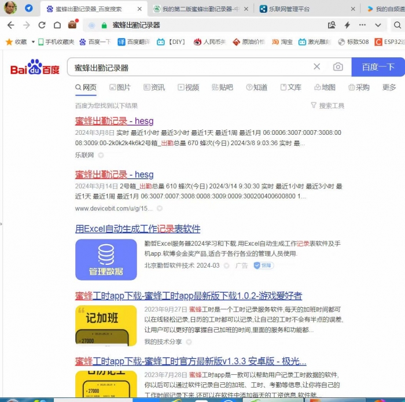Click the browser back arrow
The width and height of the screenshot is (405, 402).
point(11,25)
